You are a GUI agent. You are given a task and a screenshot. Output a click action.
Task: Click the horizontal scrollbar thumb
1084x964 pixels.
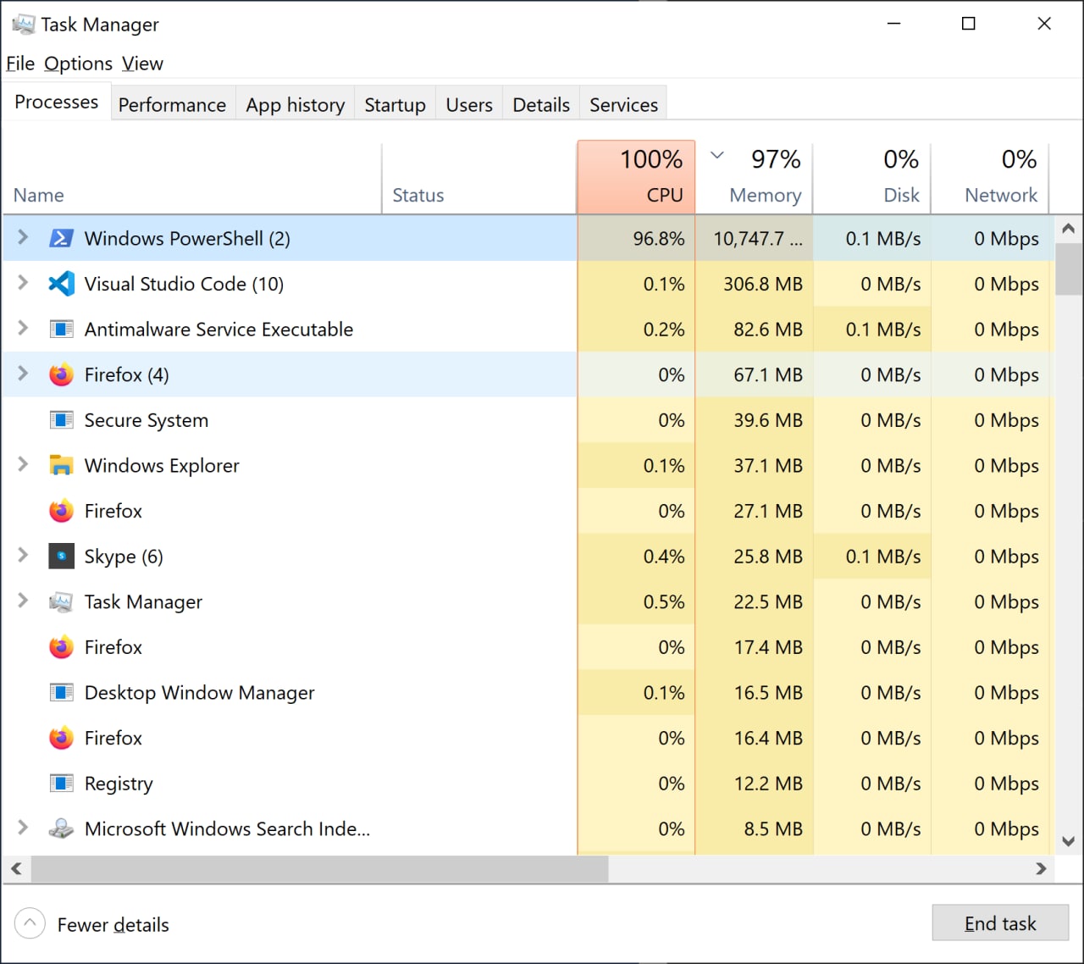coord(320,868)
